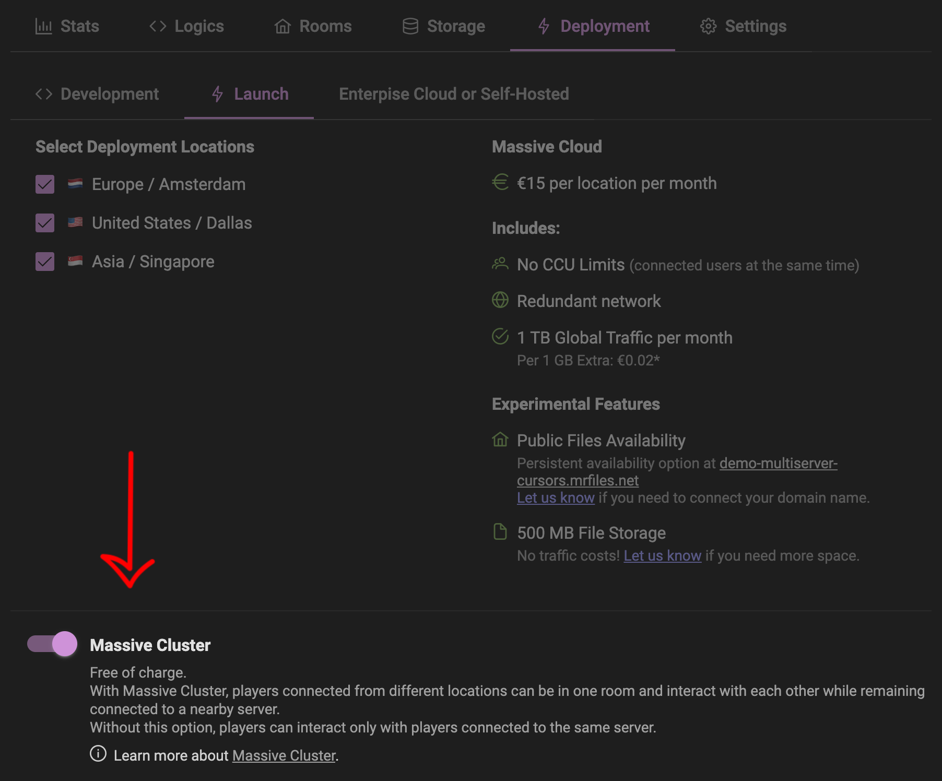The width and height of the screenshot is (942, 781).
Task: Click the Rooms house icon
Action: point(282,26)
